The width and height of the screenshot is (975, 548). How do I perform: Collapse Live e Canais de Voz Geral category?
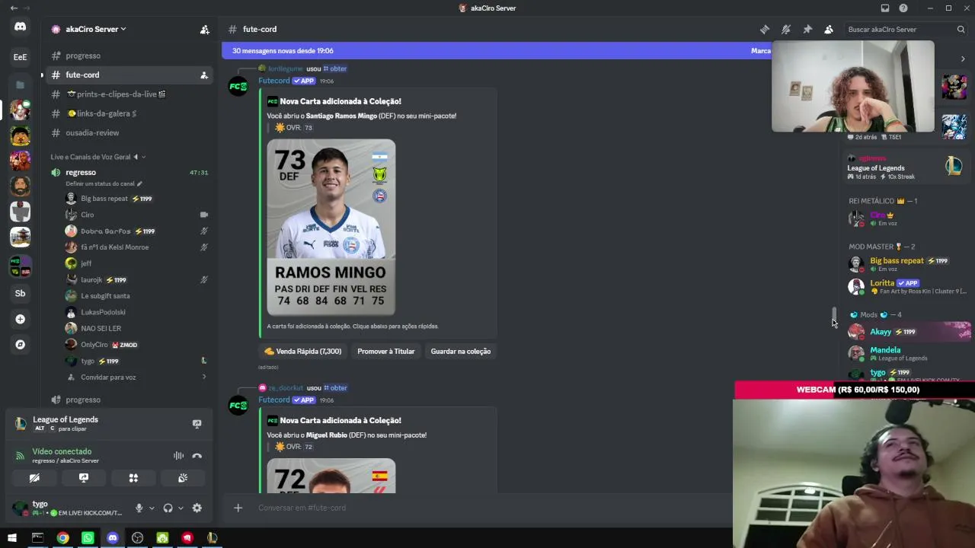(x=97, y=157)
